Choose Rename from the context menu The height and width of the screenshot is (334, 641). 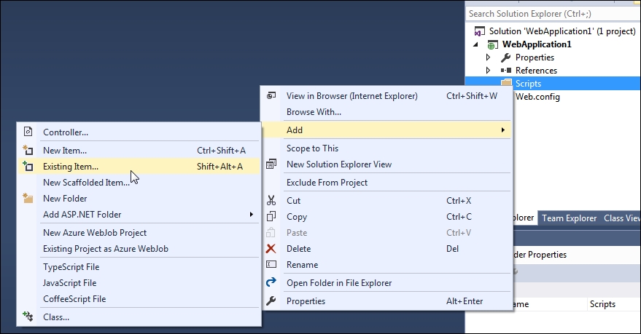tap(386, 264)
